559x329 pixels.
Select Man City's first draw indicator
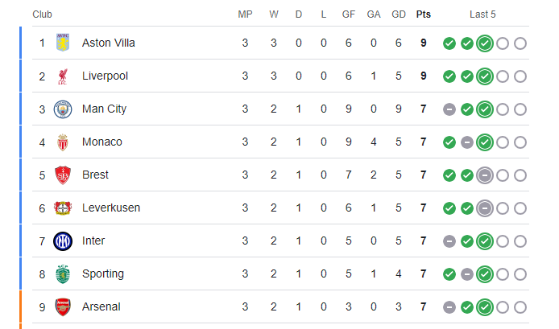pyautogui.click(x=449, y=109)
